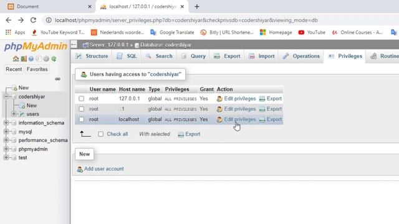Viewport: 399px width, 224px height.
Task: Reload navigation panel with green refresh icon
Action: pos(54,59)
